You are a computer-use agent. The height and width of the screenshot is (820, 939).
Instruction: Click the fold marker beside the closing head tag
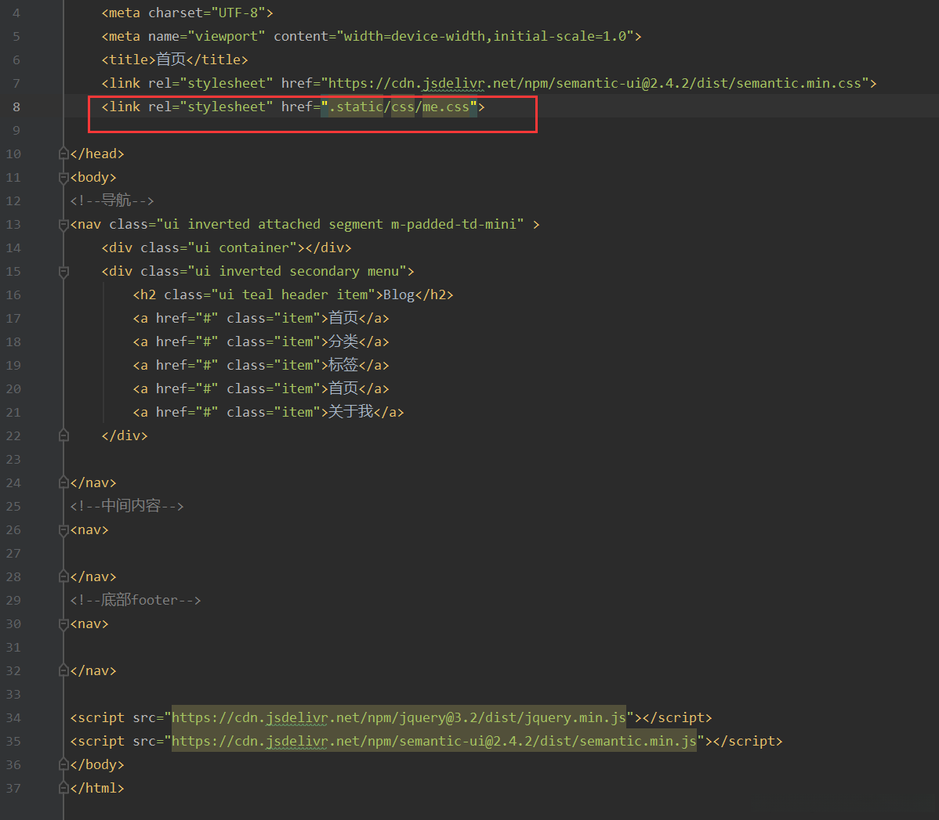(64, 154)
